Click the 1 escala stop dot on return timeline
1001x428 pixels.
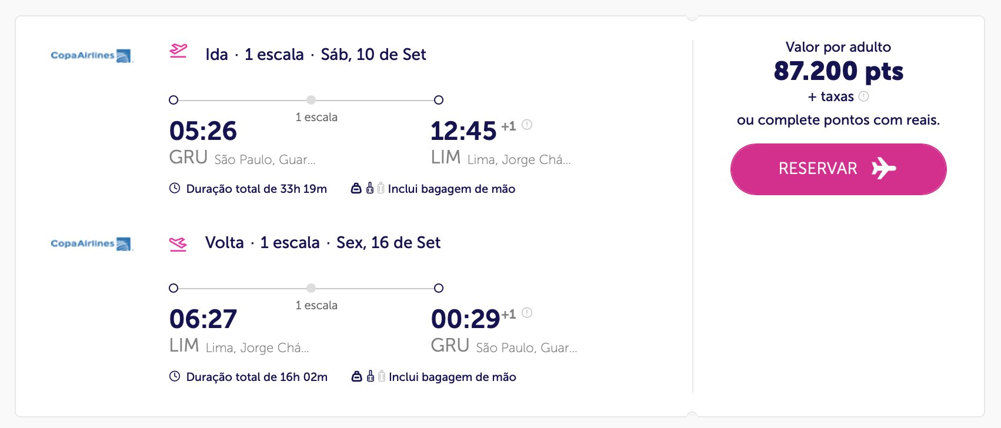(311, 288)
